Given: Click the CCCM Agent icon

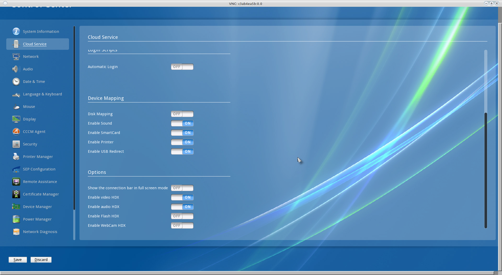Looking at the screenshot, I should tap(16, 132).
